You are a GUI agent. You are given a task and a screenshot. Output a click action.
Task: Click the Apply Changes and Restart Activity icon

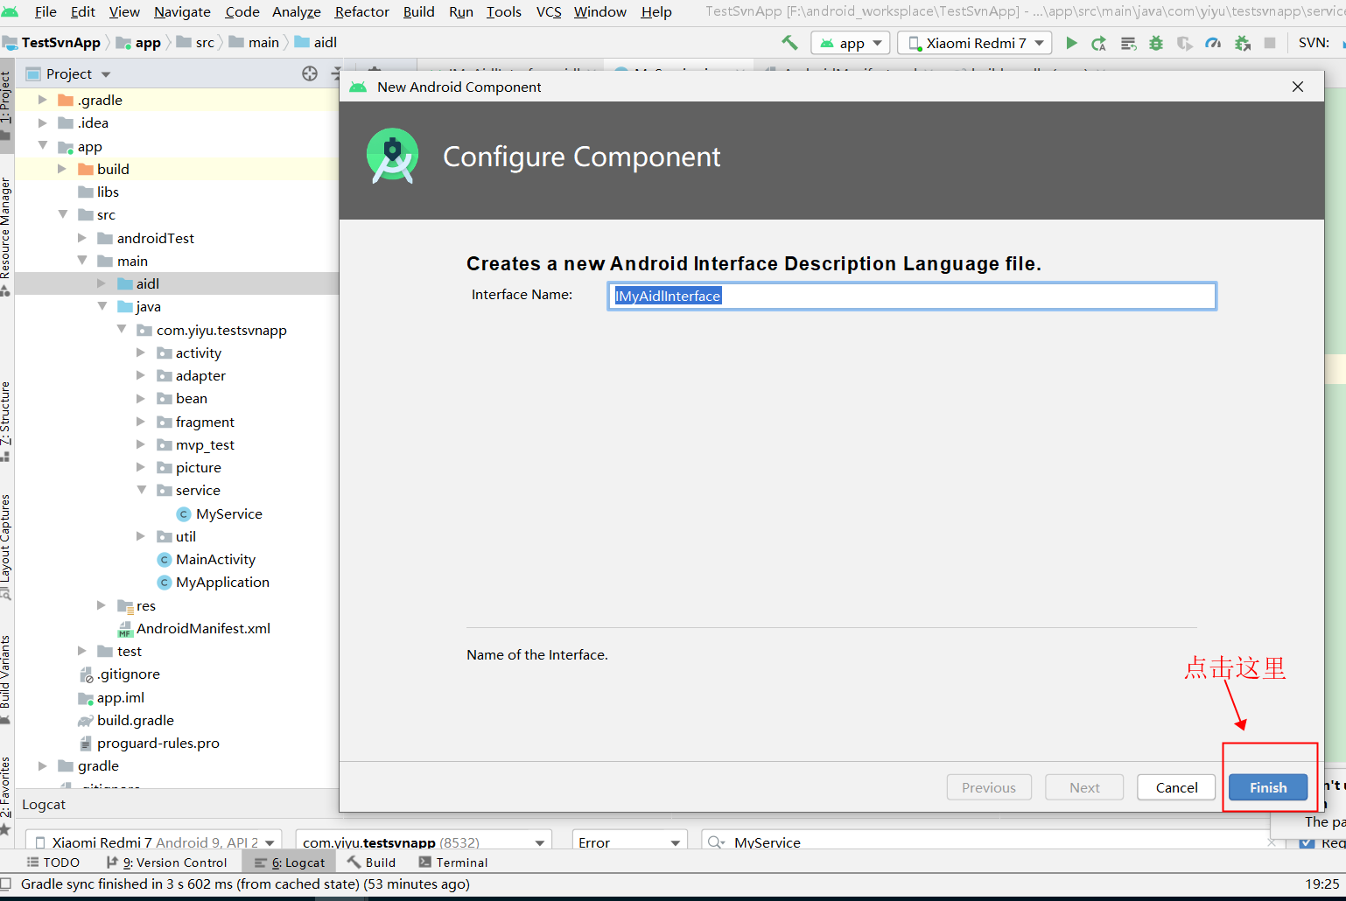1099,43
